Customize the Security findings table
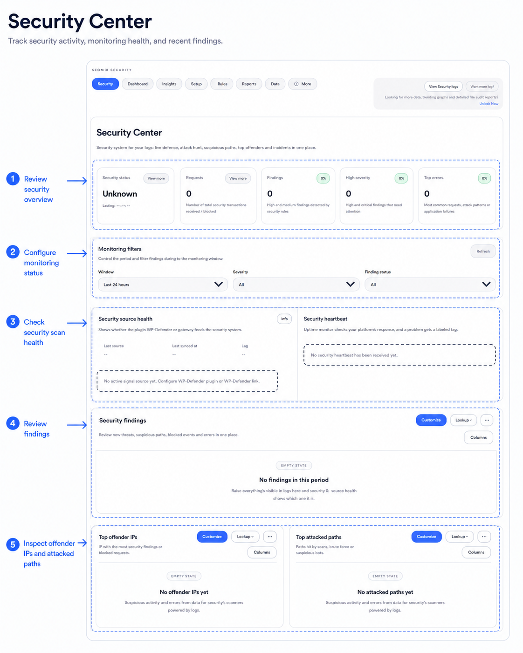 point(431,420)
